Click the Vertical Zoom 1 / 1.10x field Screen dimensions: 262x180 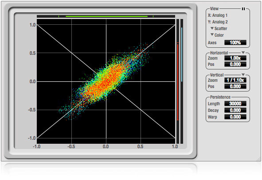click(x=235, y=80)
